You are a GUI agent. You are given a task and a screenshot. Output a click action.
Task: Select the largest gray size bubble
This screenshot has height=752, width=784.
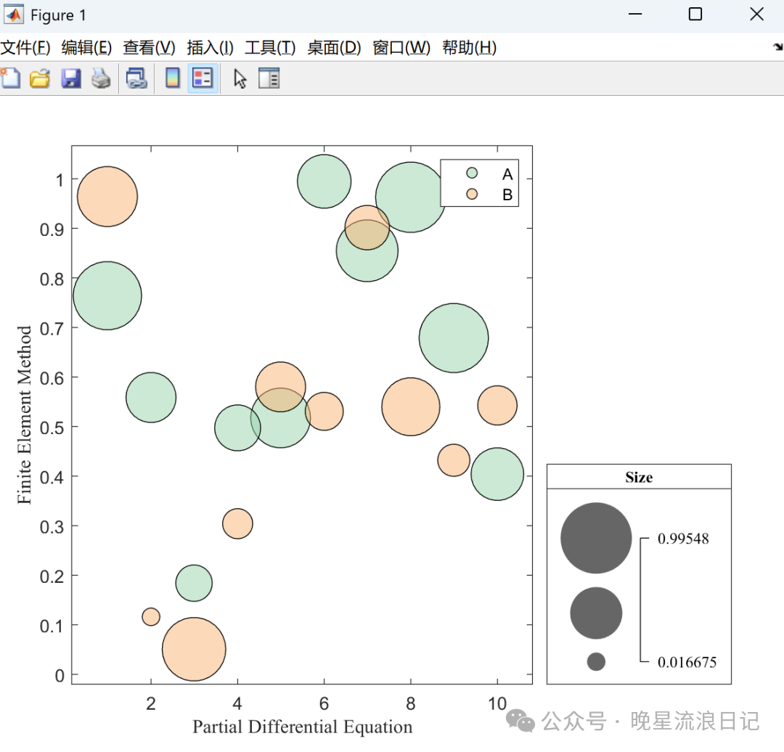(x=596, y=538)
